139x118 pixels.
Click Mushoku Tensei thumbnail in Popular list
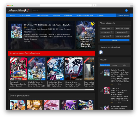point(107,73)
